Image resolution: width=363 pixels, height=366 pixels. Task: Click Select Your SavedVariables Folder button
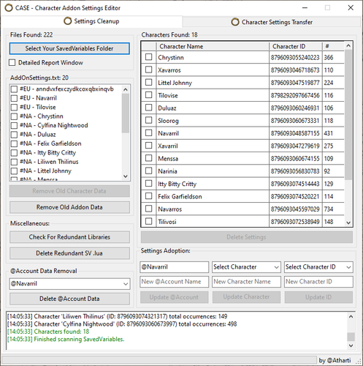69,48
